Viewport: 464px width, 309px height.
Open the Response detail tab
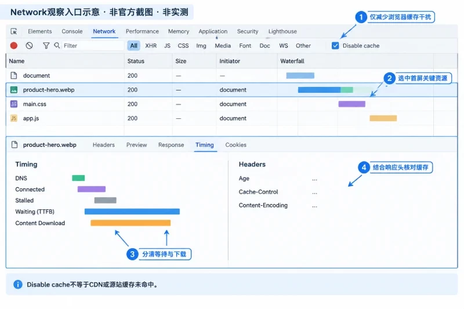171,144
